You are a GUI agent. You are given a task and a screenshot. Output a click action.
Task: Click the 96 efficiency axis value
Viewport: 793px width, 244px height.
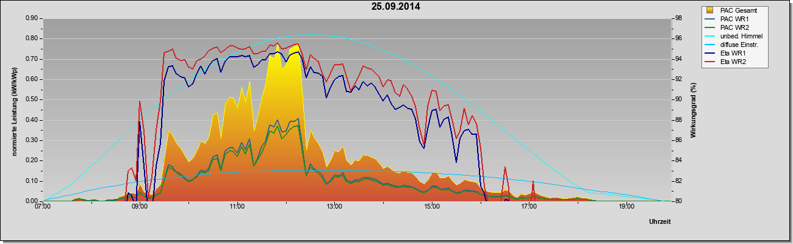(678, 38)
